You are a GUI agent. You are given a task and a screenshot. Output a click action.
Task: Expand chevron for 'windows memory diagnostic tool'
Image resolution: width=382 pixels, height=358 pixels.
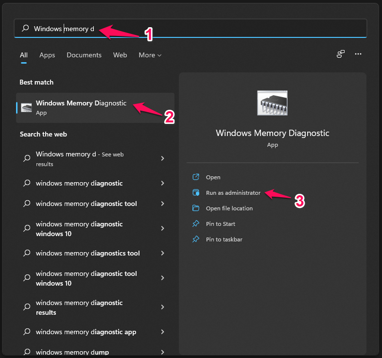(162, 204)
